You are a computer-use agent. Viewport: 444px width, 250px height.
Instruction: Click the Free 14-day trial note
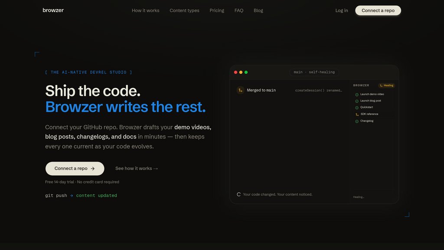pyautogui.click(x=82, y=182)
